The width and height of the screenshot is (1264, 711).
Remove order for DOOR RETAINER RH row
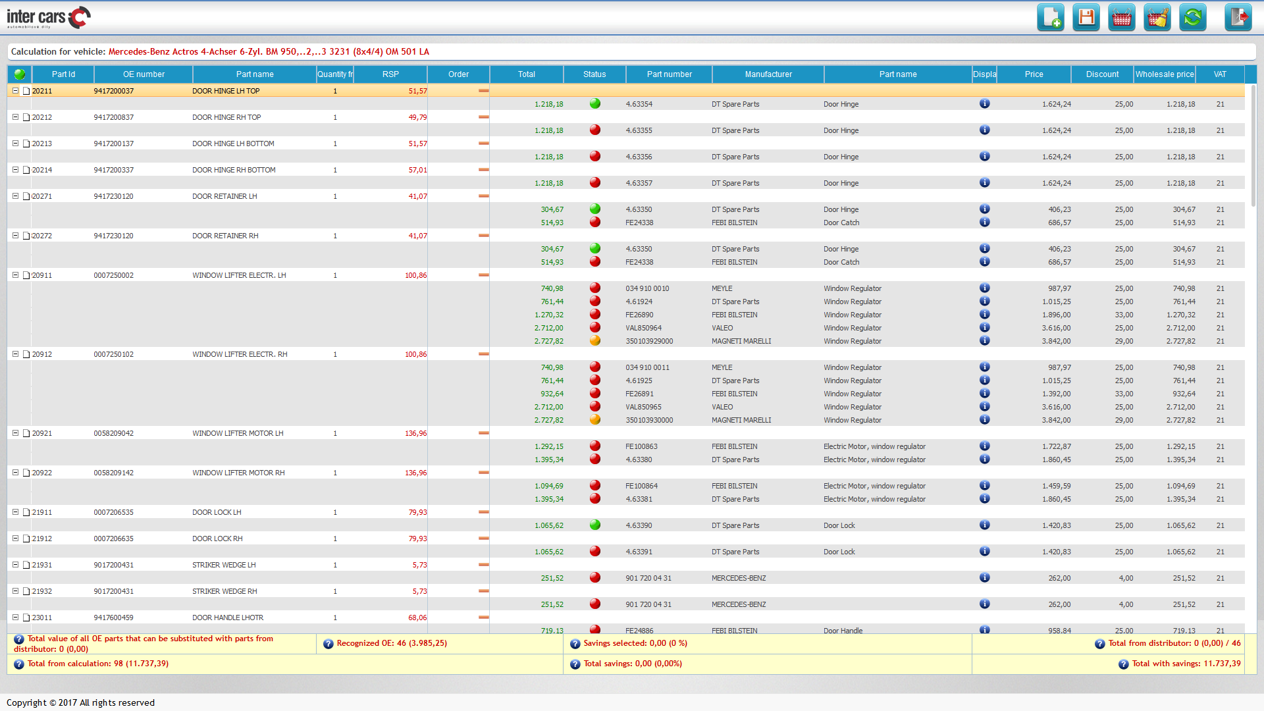(485, 235)
